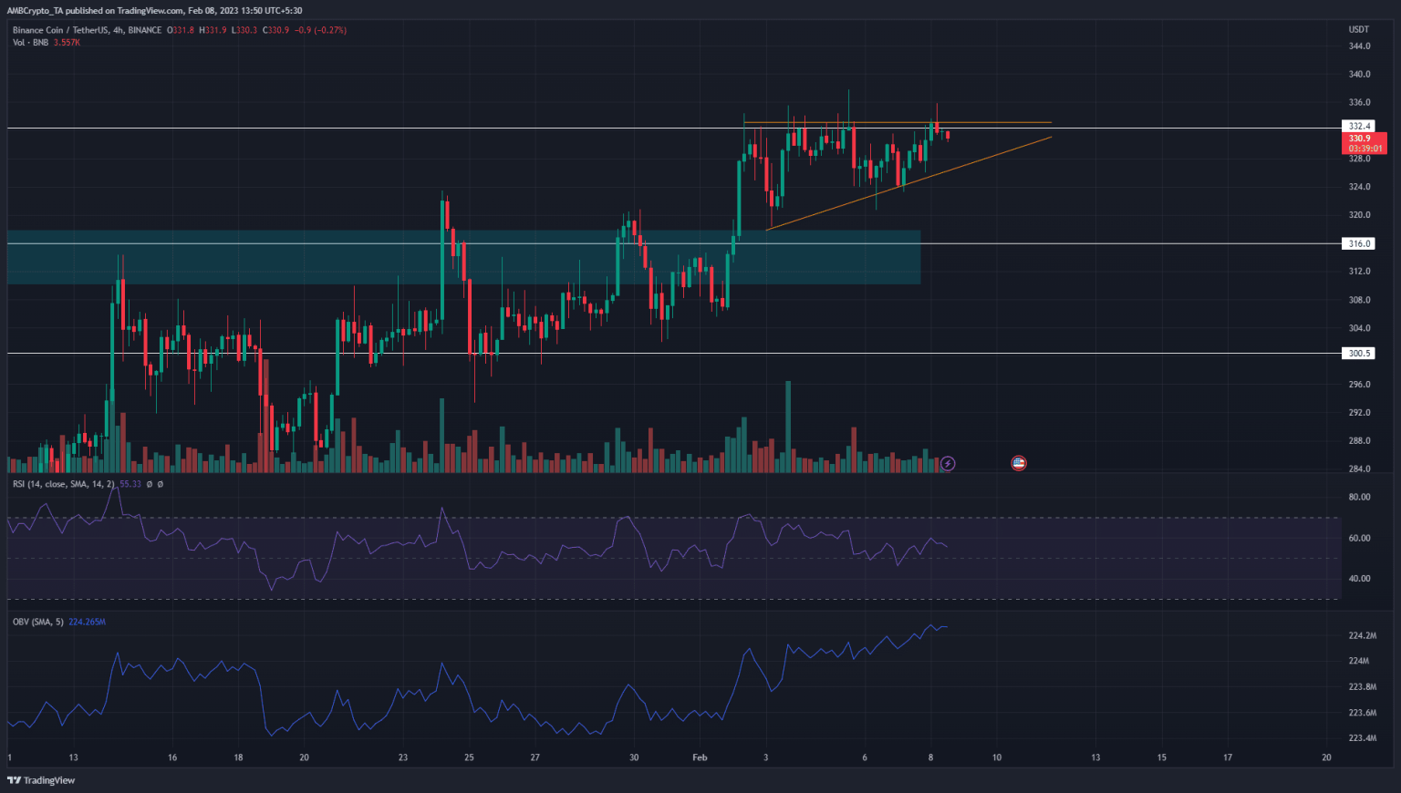Viewport: 1401px width, 793px height.
Task: Click the 4h countdown timer under price label
Action: point(1365,149)
